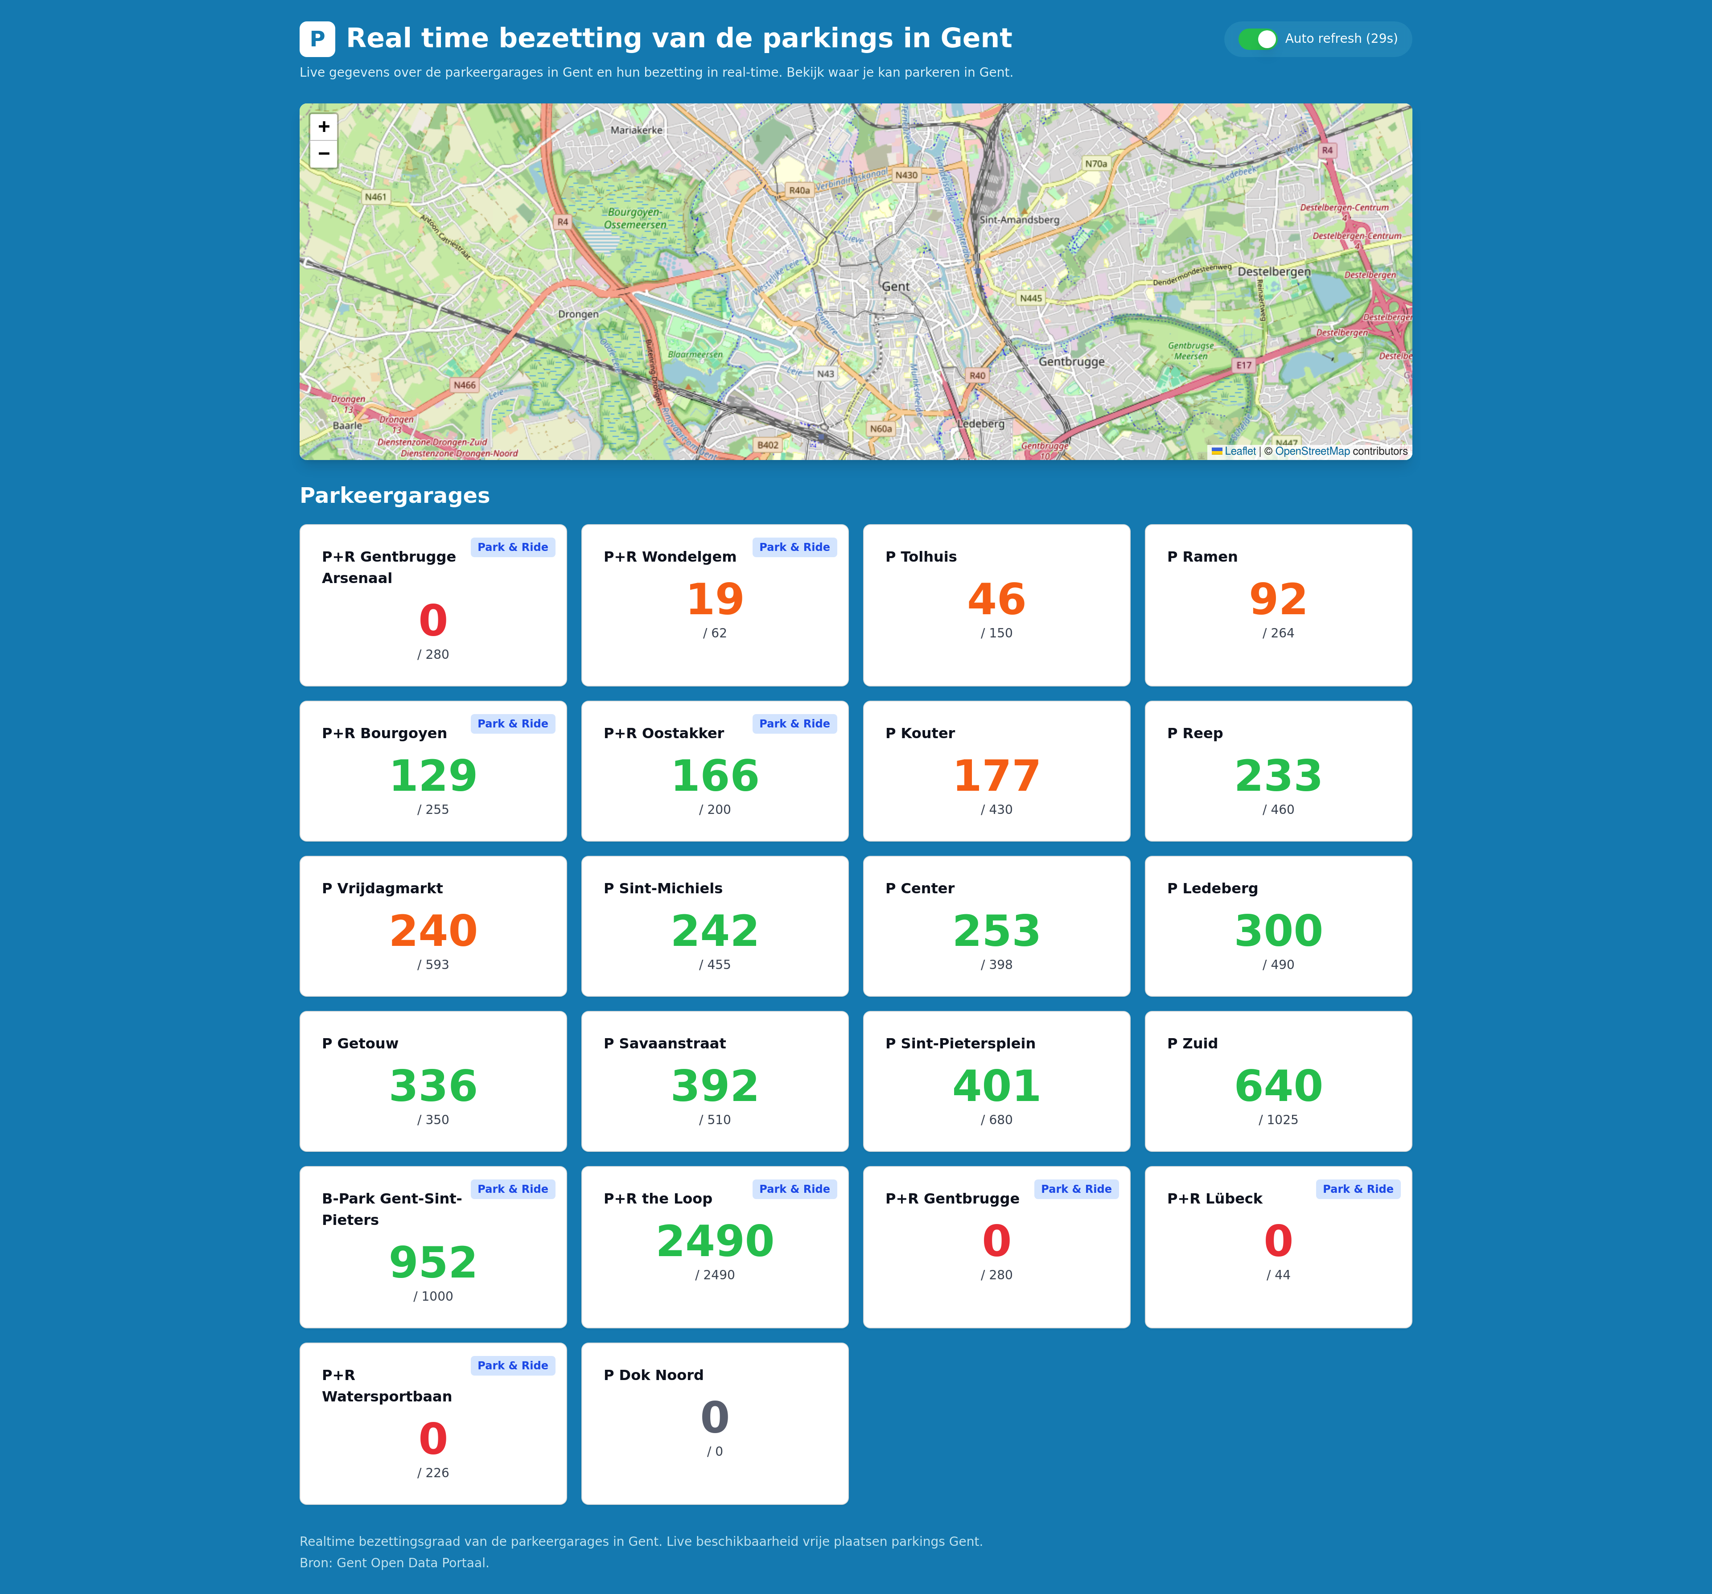
Task: Turn off the Auto refresh switch
Action: click(1256, 39)
